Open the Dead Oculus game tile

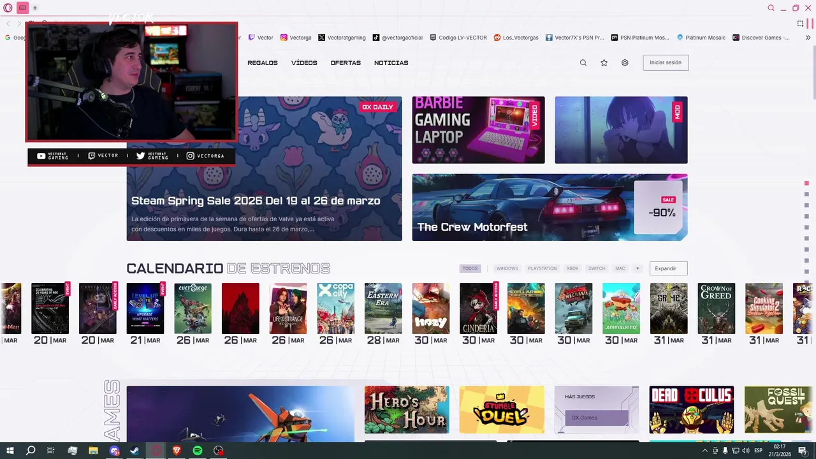tap(692, 409)
